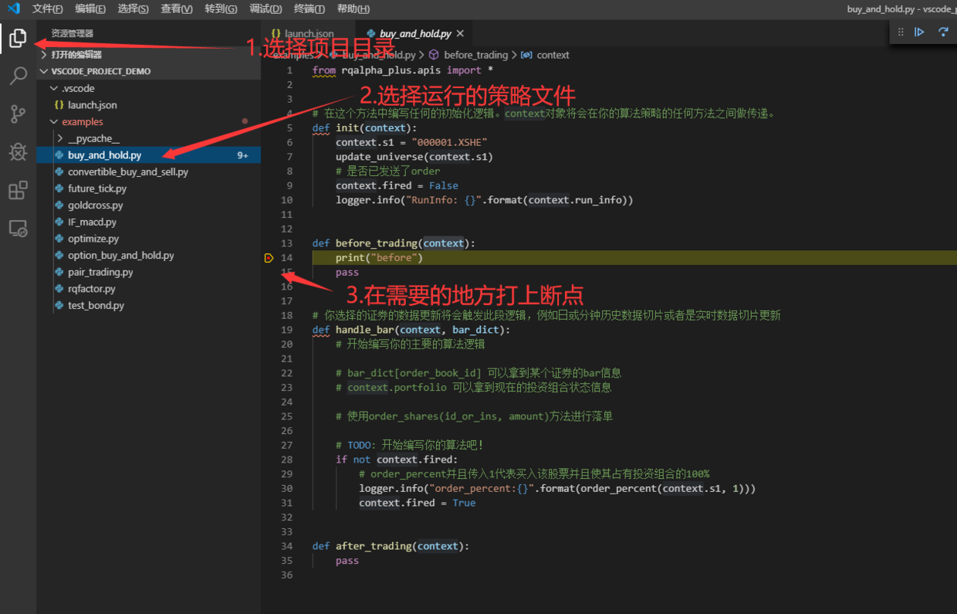Open the Explorer view in the activity bar
The image size is (957, 614).
click(18, 38)
